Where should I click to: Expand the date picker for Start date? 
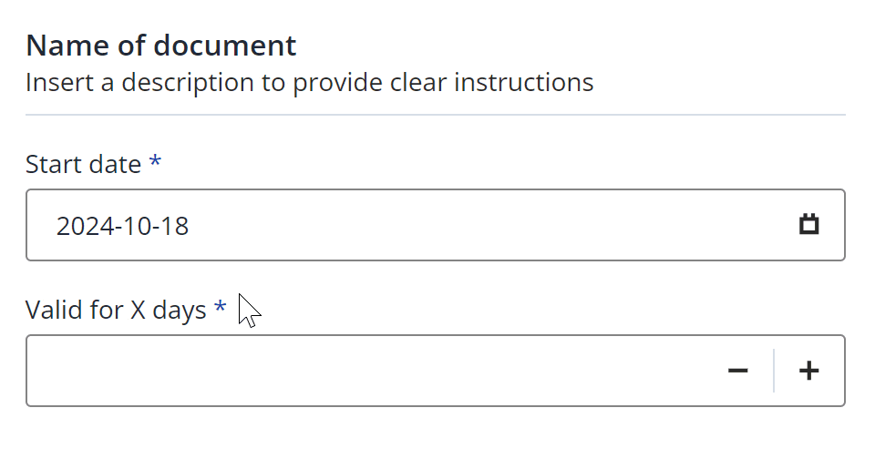click(808, 225)
